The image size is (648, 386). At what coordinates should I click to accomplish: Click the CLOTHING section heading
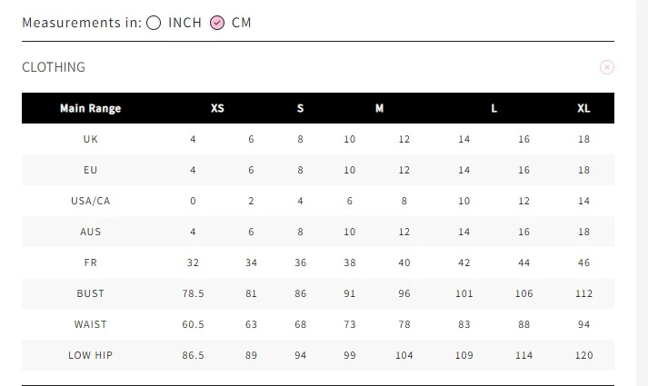54,67
